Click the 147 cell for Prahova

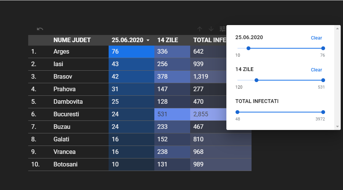tap(172, 89)
